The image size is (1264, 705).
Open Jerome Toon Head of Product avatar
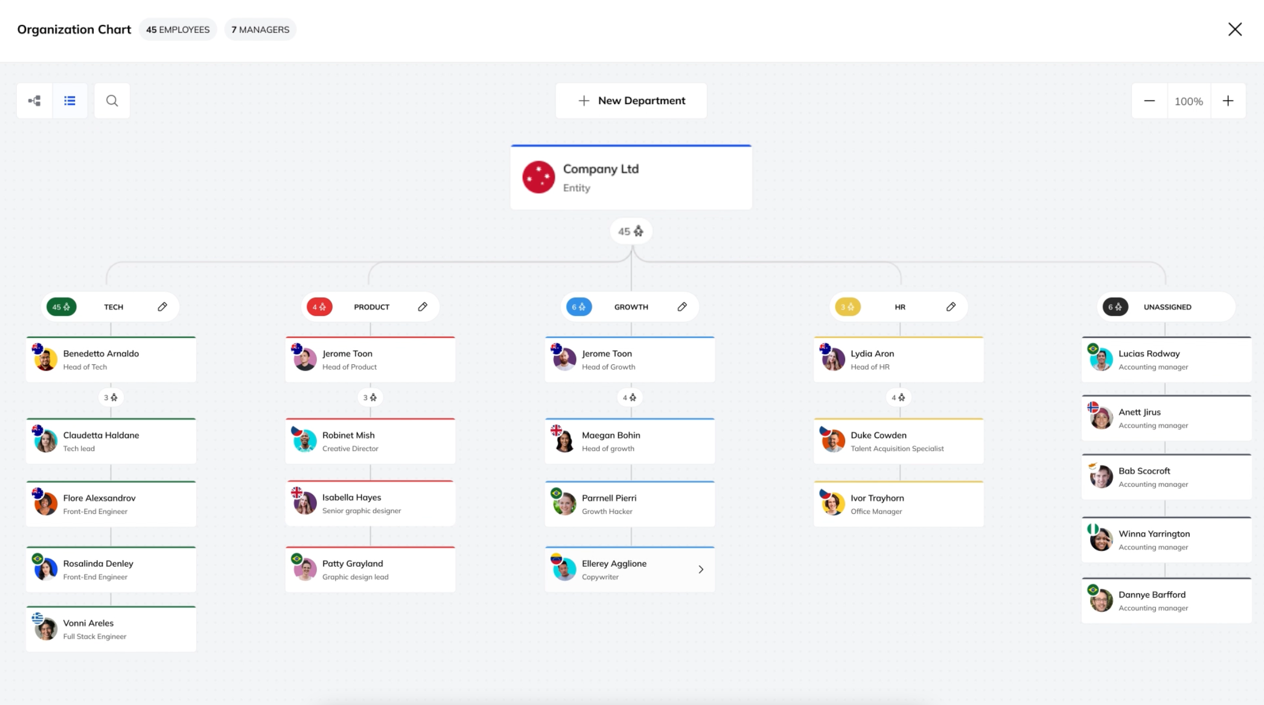(305, 359)
